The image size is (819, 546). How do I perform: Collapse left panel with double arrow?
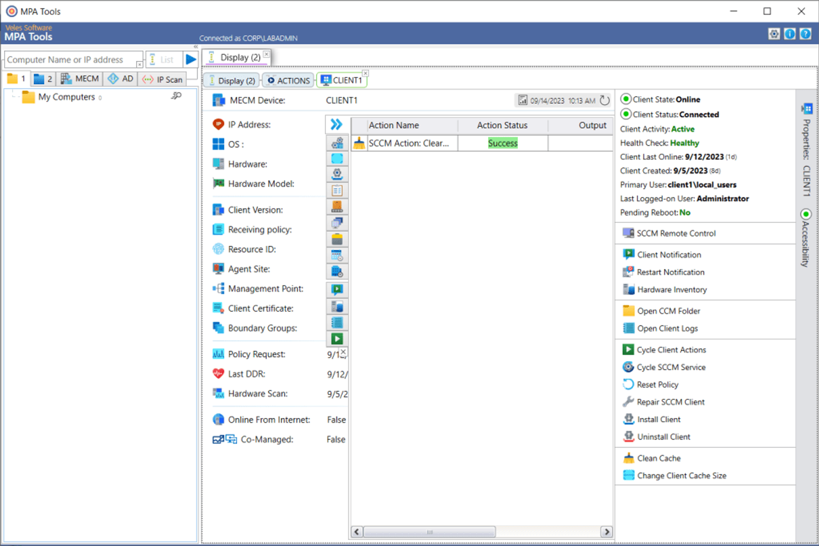196,47
